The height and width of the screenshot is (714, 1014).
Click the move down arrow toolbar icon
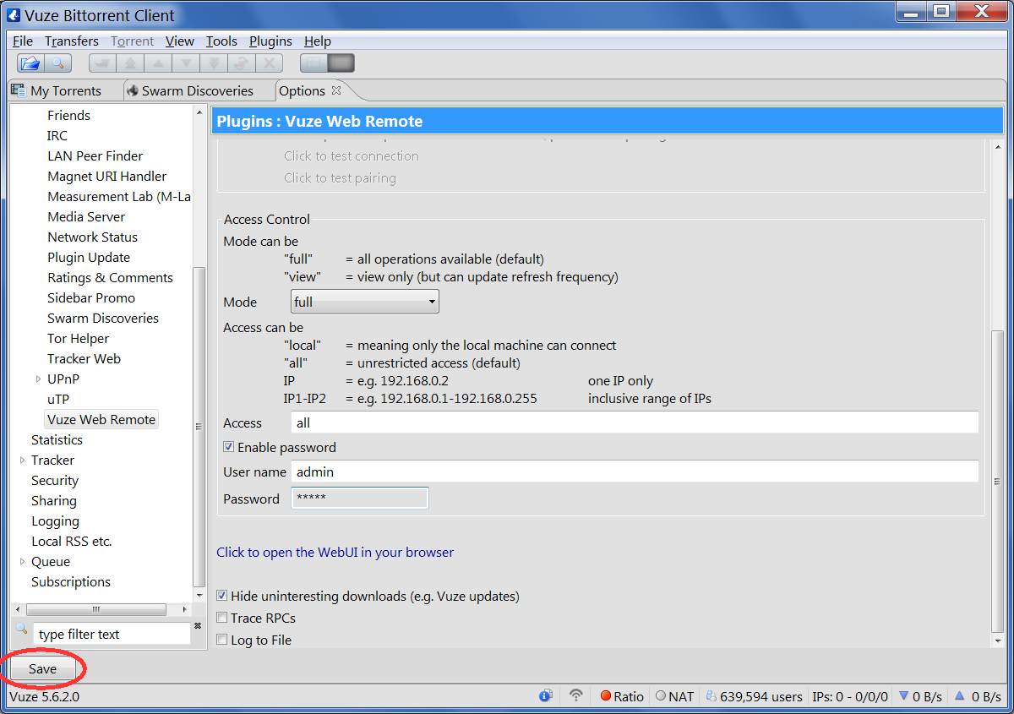[186, 63]
